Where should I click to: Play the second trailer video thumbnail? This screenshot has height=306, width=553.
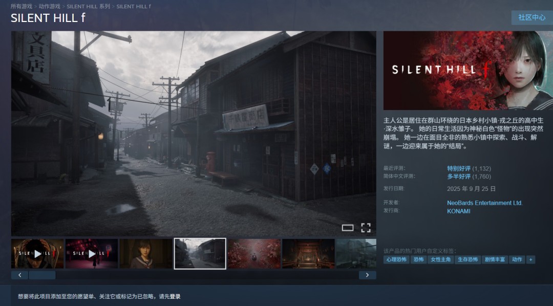coord(92,253)
